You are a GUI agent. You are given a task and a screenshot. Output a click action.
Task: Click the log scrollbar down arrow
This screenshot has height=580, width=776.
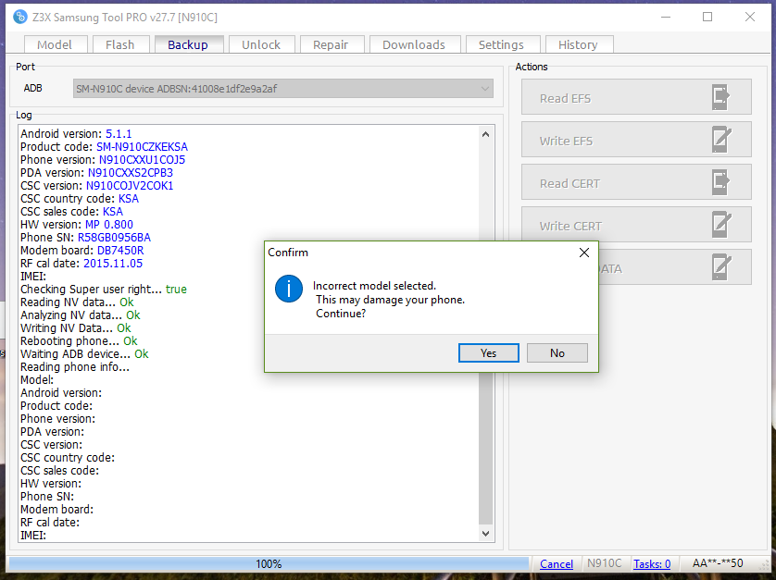coord(485,534)
